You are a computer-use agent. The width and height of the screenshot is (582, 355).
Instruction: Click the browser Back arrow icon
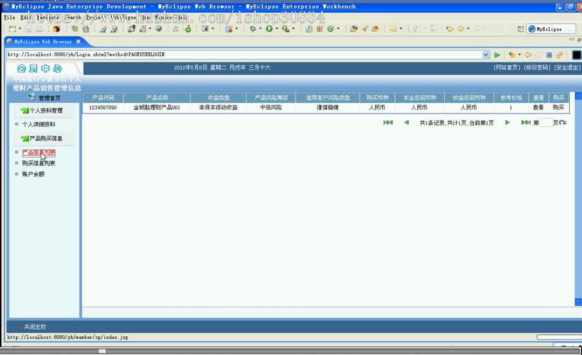528,55
